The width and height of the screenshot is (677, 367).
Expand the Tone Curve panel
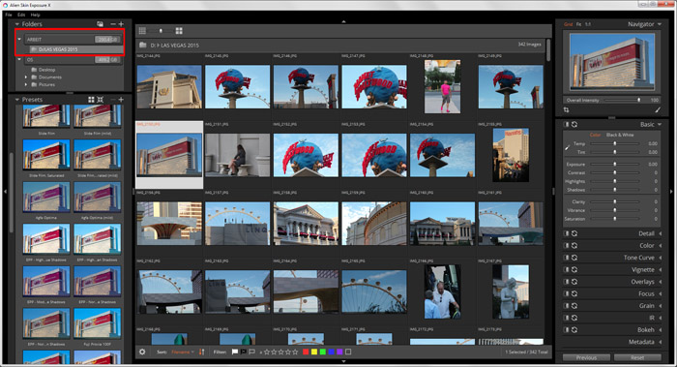pyautogui.click(x=638, y=258)
